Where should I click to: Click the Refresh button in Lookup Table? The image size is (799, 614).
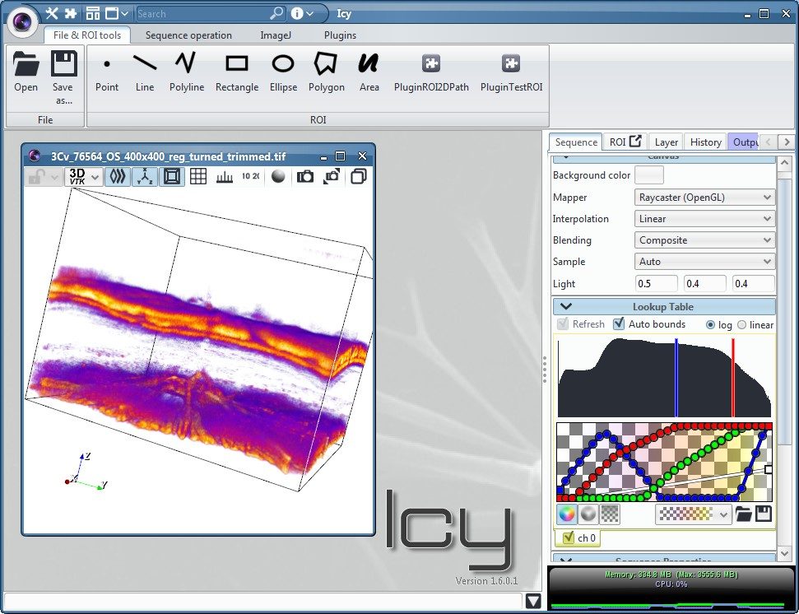(582, 323)
